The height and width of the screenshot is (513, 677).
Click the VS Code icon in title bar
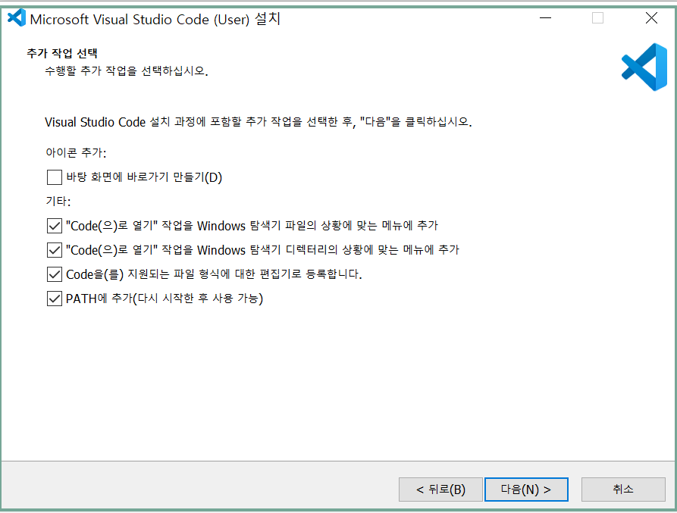point(17,18)
